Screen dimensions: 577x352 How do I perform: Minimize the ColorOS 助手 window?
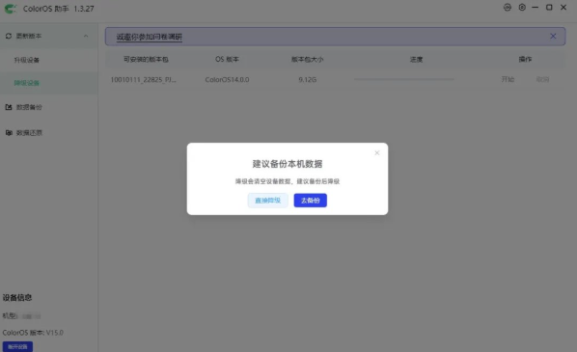[x=536, y=8]
